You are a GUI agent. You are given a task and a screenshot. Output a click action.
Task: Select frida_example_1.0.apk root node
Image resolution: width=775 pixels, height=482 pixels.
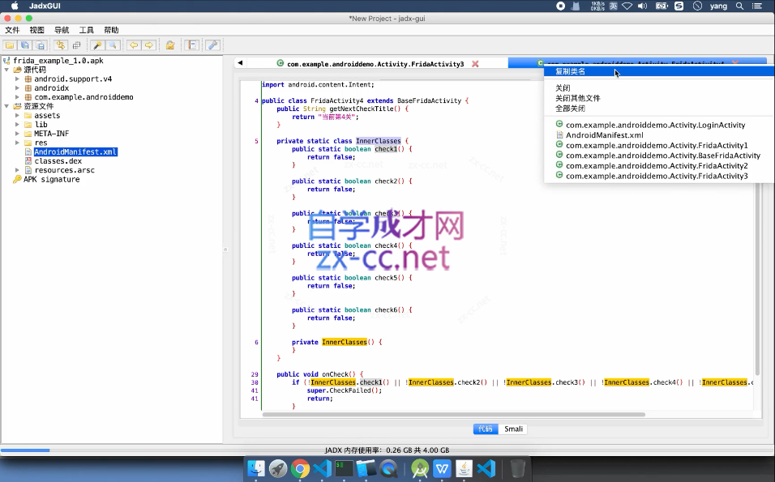[58, 61]
